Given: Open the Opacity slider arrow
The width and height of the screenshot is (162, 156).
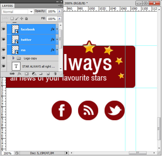Looking at the screenshot, I should 59,11.
